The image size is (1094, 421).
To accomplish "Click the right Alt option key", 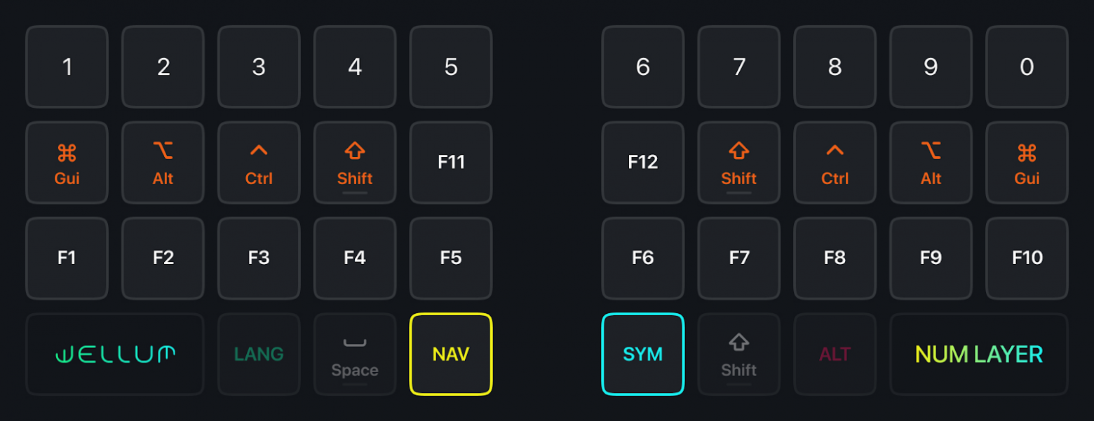I will 931,163.
